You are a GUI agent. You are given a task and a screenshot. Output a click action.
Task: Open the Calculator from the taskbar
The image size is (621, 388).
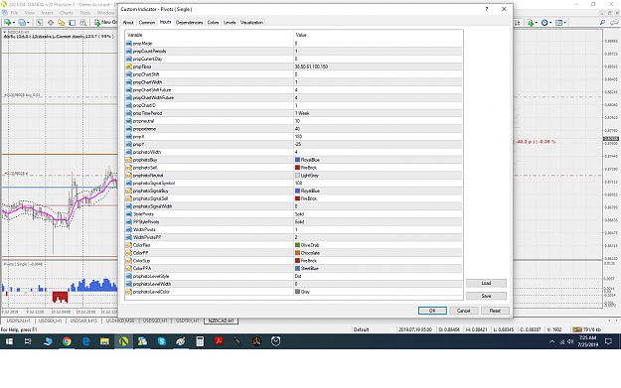coord(200,341)
